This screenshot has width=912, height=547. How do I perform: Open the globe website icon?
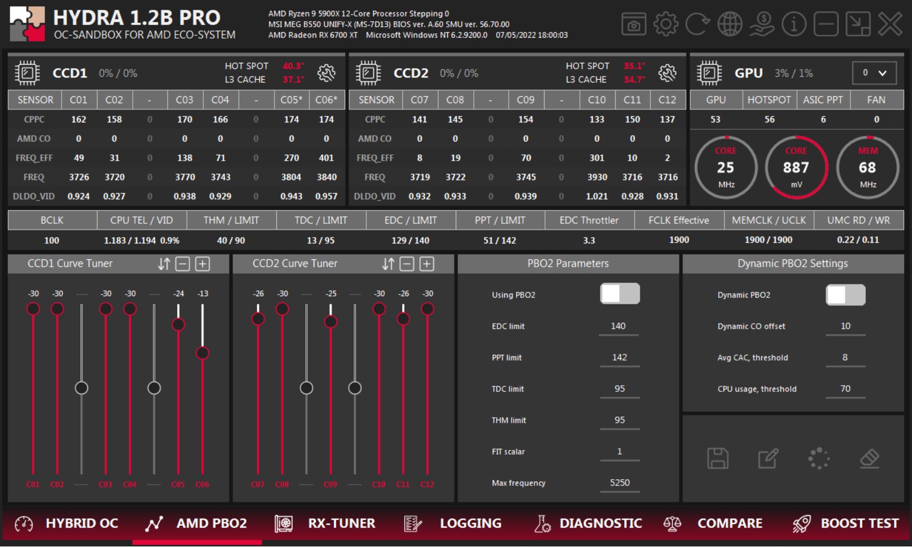coord(730,25)
